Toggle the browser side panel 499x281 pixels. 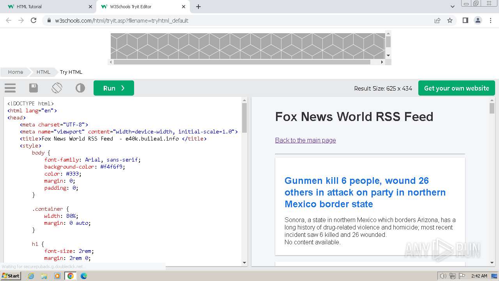coord(465,20)
